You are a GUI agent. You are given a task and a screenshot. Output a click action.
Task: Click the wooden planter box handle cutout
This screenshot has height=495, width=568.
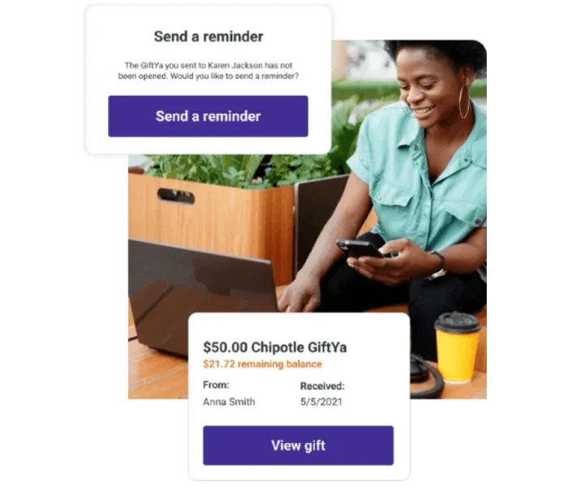[176, 196]
